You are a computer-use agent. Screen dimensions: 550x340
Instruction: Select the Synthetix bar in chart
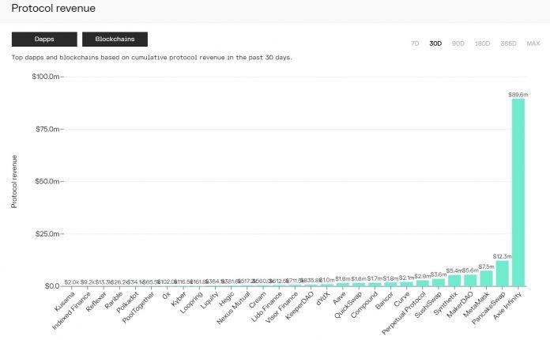click(x=454, y=280)
